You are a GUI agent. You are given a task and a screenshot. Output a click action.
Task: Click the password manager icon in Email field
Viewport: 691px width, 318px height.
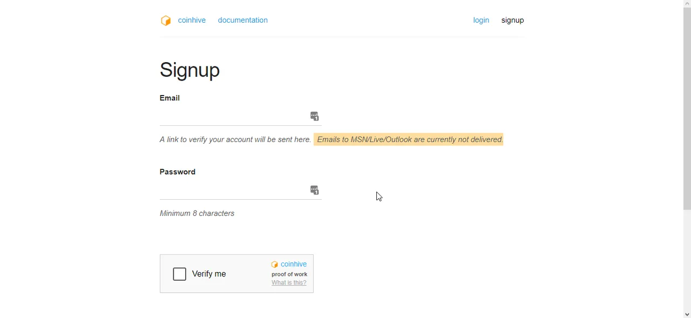[x=315, y=116]
